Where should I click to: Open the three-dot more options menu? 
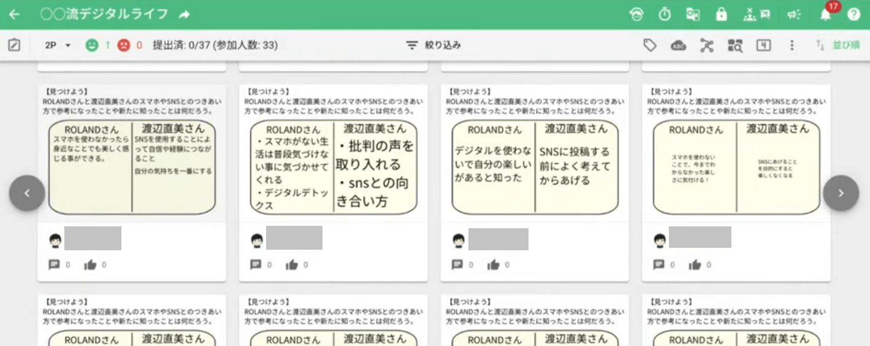tap(792, 45)
